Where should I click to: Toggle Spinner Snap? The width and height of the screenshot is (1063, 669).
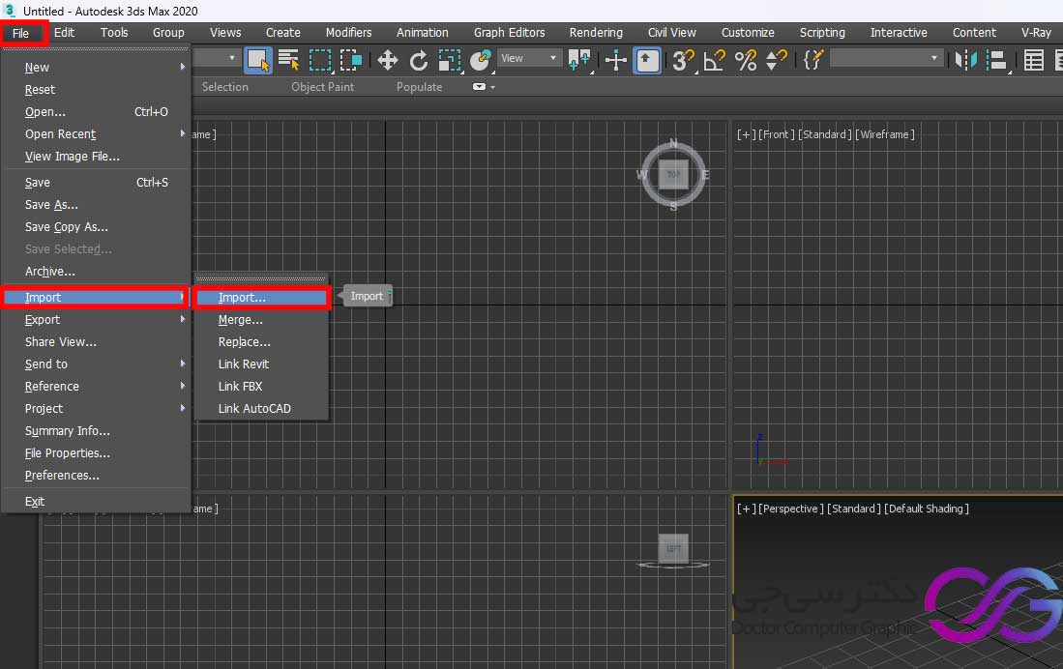pos(777,60)
